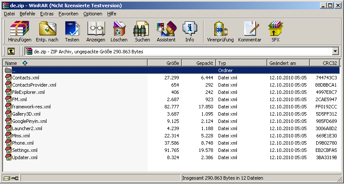Screen dimensions: 344x192
Task: Open the Datei menu
Action: click(x=9, y=14)
